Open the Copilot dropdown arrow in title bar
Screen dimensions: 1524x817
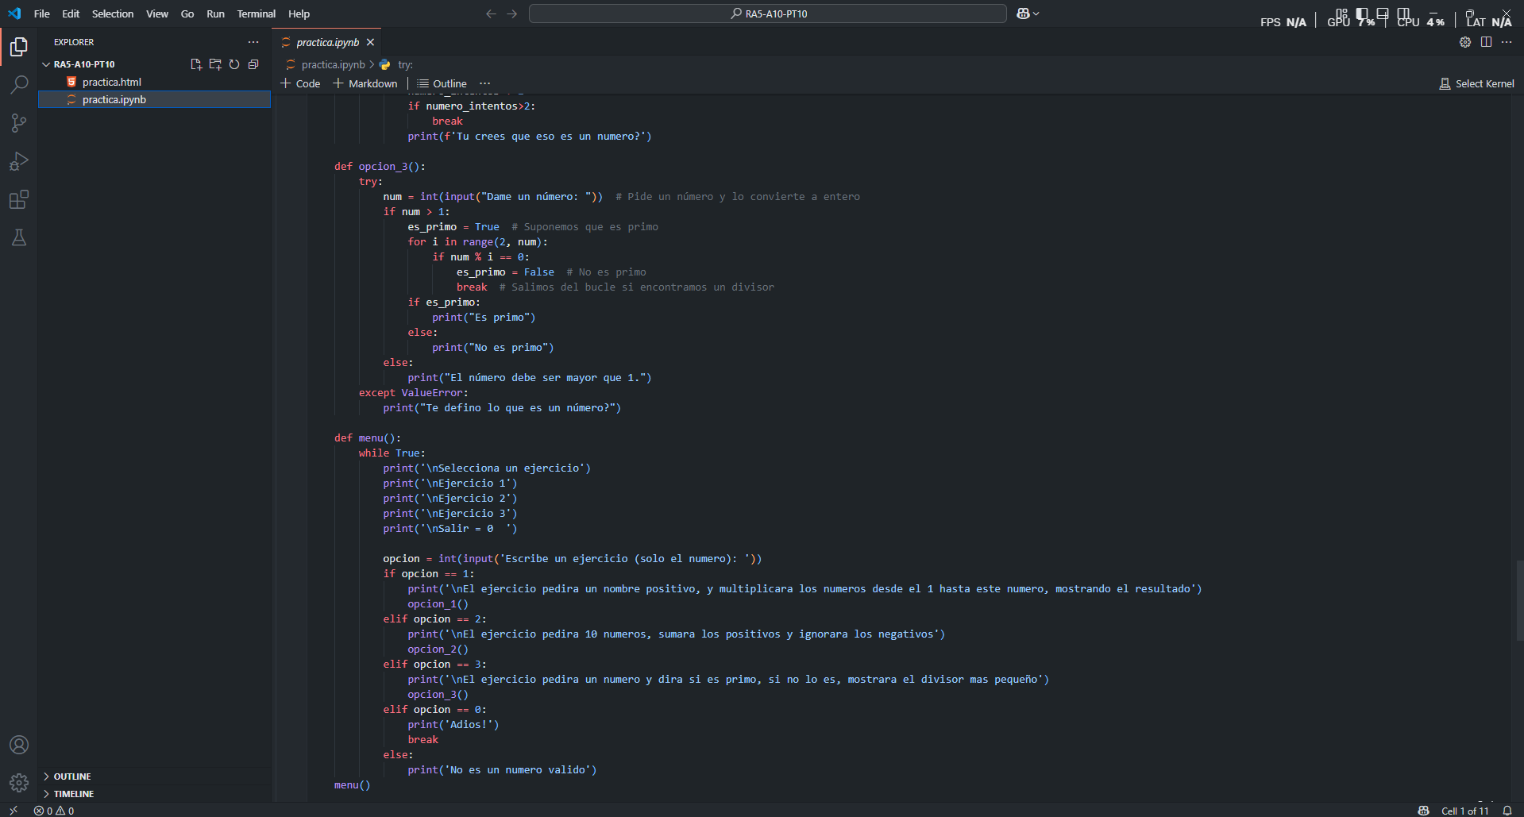1036,13
